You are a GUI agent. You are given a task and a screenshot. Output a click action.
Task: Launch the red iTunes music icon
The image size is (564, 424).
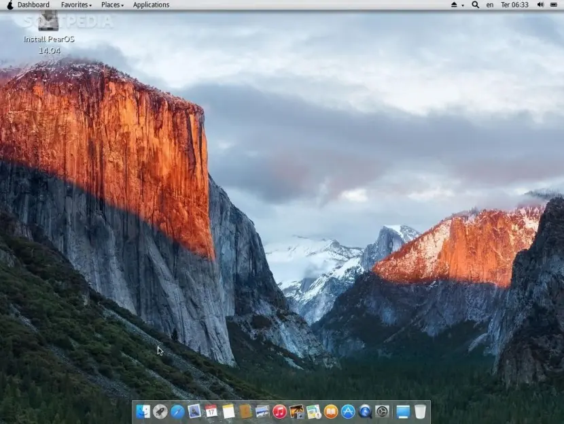pyautogui.click(x=279, y=411)
